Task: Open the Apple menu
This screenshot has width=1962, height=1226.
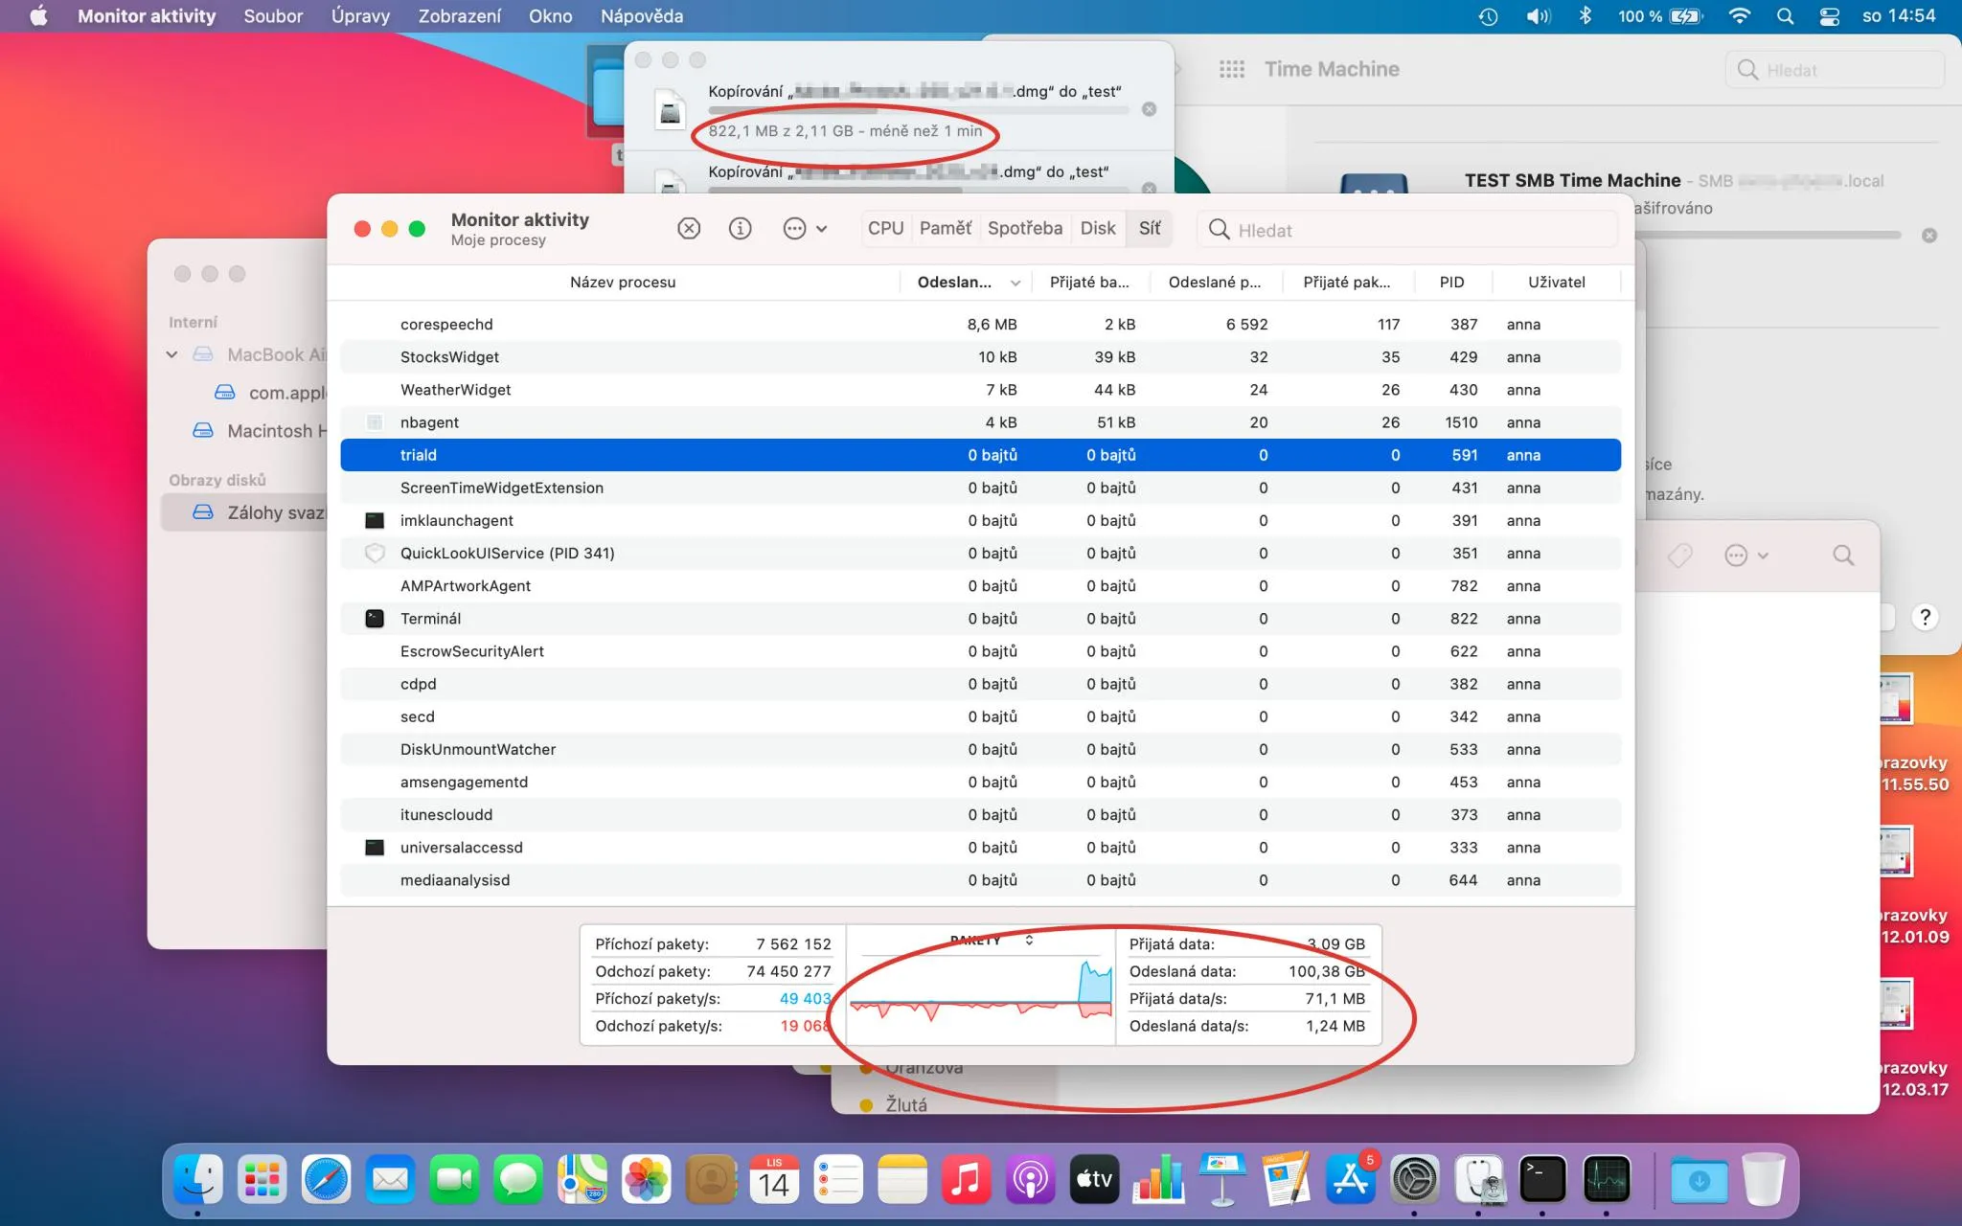Action: pos(38,16)
